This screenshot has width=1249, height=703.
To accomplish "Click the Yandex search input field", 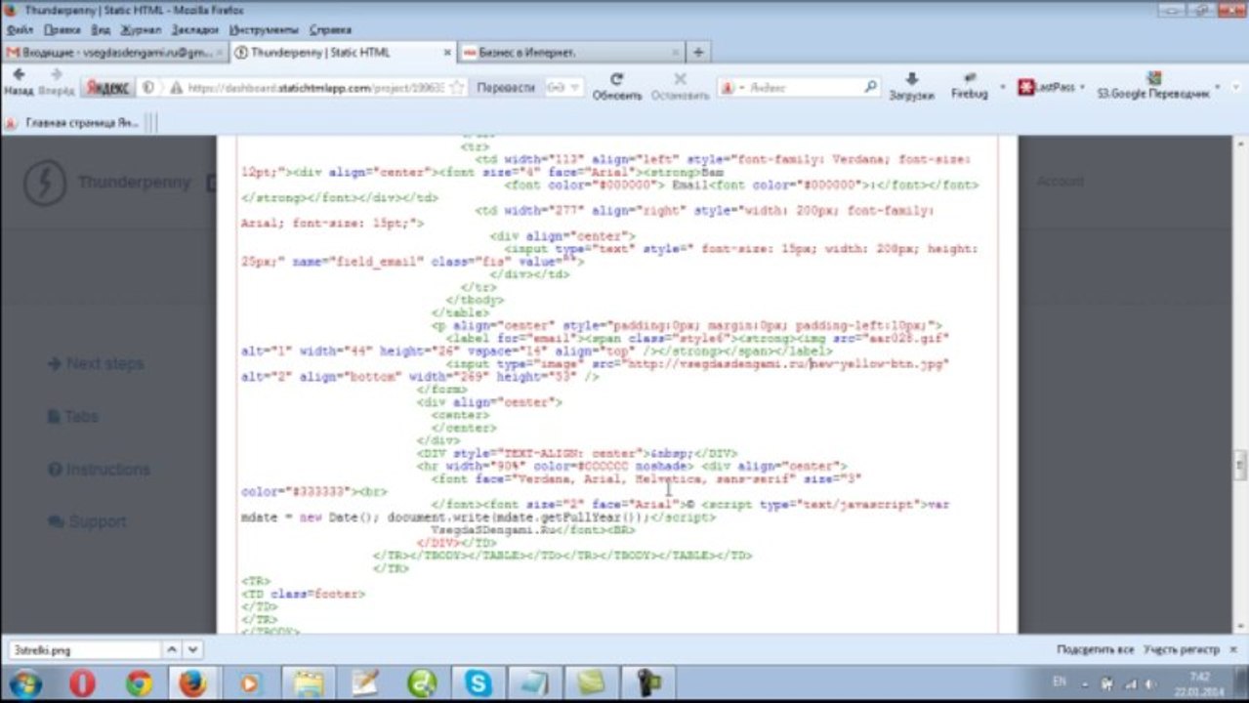I will pyautogui.click(x=803, y=87).
